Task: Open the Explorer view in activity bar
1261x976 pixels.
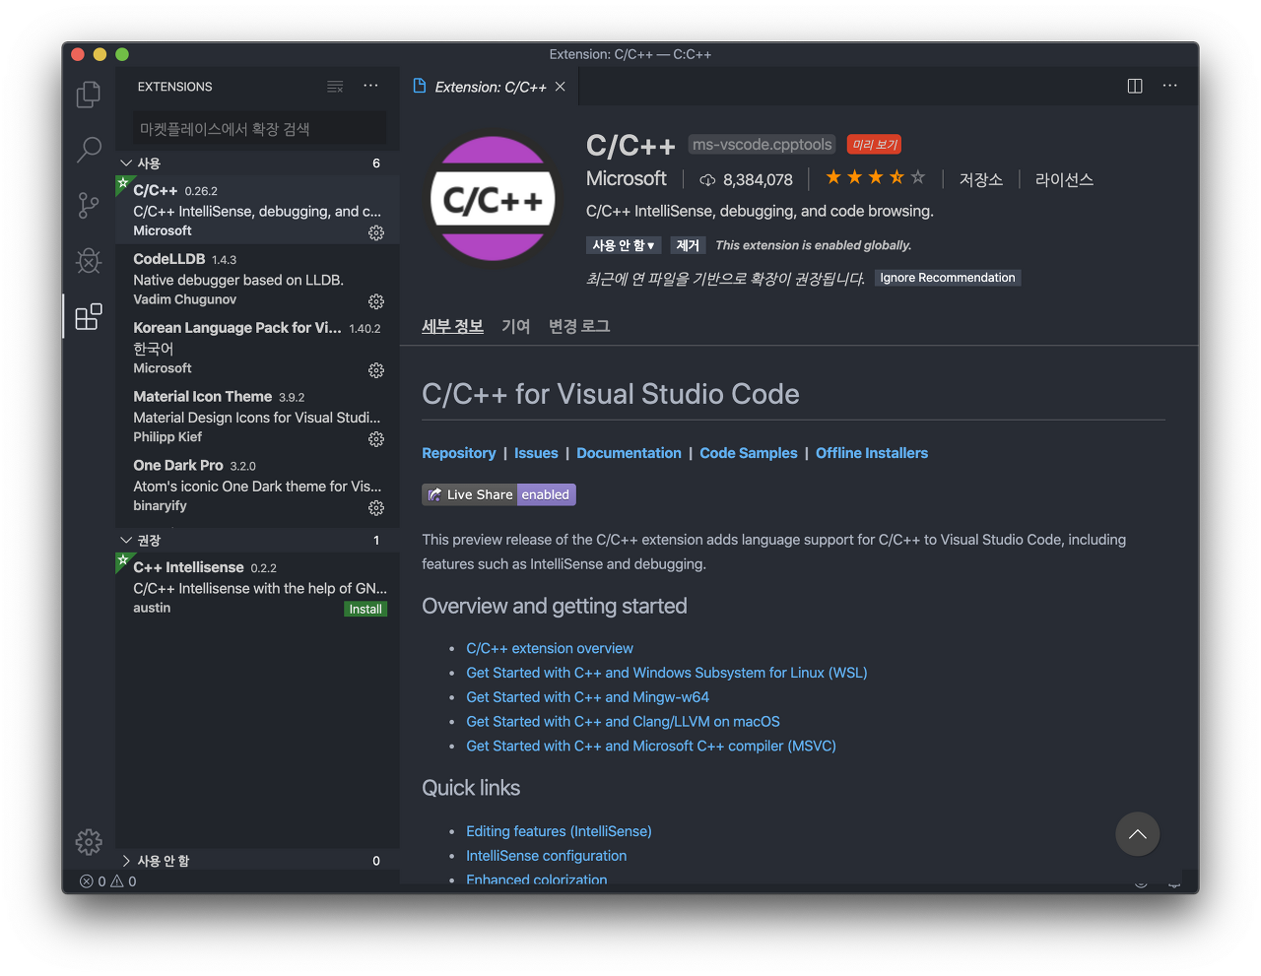Action: 89,94
